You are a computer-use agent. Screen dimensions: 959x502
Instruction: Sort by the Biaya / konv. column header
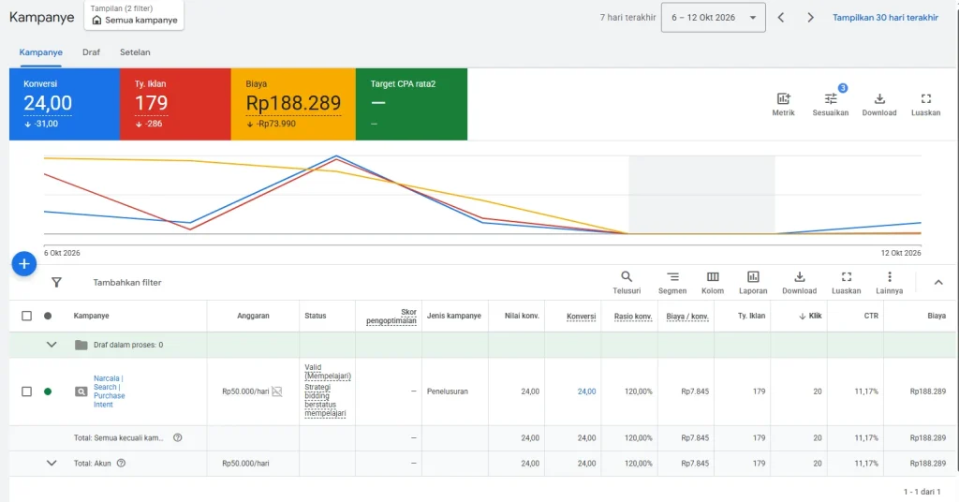[x=686, y=317]
